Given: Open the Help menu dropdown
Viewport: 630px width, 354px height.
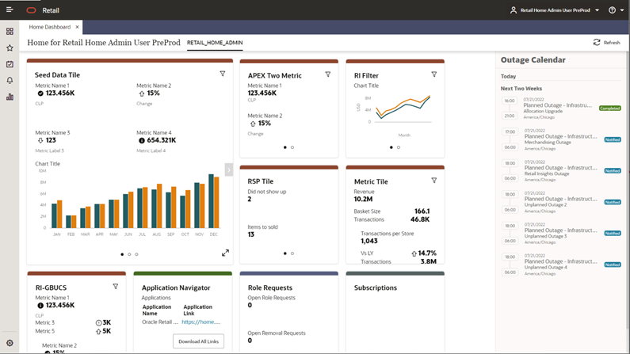Looking at the screenshot, I should click(x=616, y=10).
